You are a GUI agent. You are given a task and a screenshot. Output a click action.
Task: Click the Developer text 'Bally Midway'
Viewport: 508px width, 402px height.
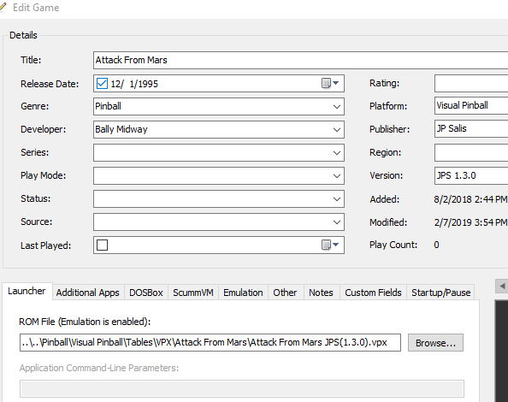point(121,129)
